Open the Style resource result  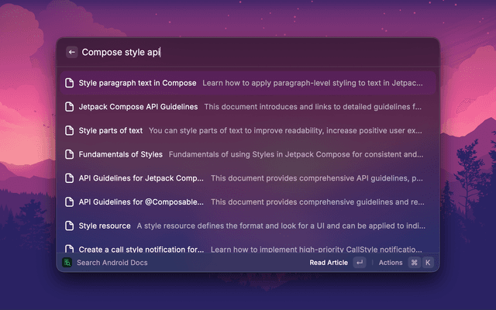pyautogui.click(x=248, y=226)
